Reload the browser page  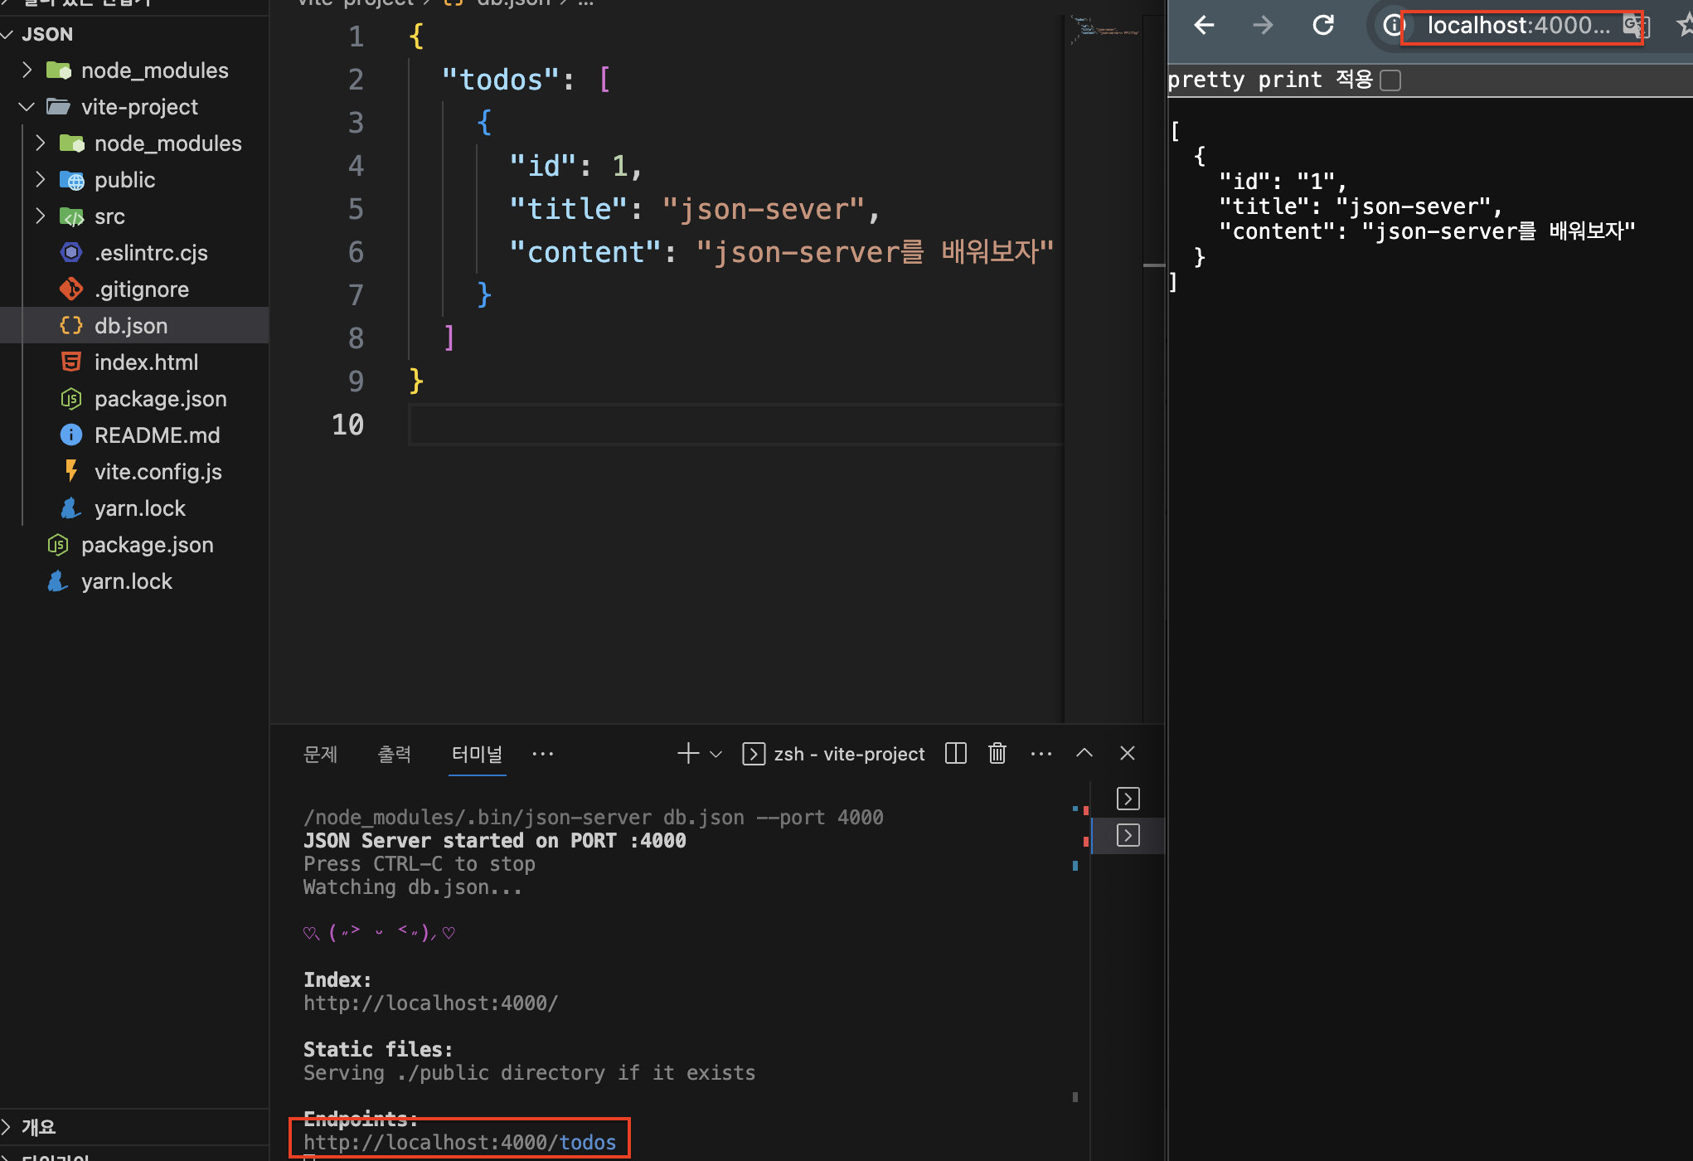(1322, 25)
